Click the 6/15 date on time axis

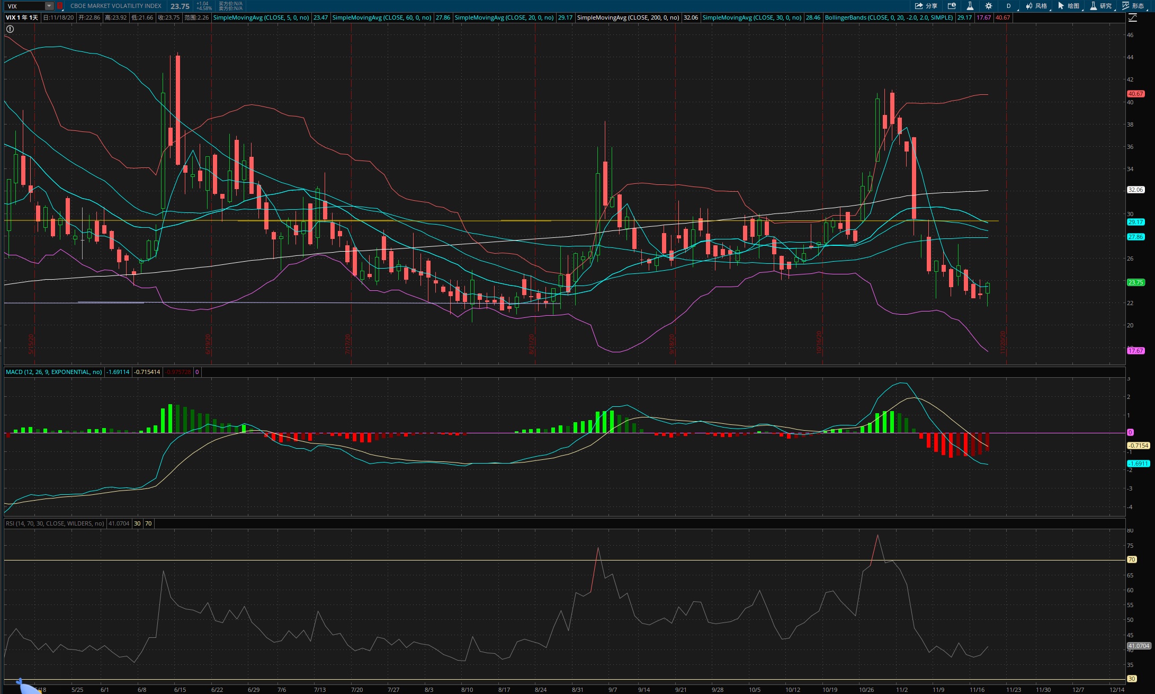point(180,690)
